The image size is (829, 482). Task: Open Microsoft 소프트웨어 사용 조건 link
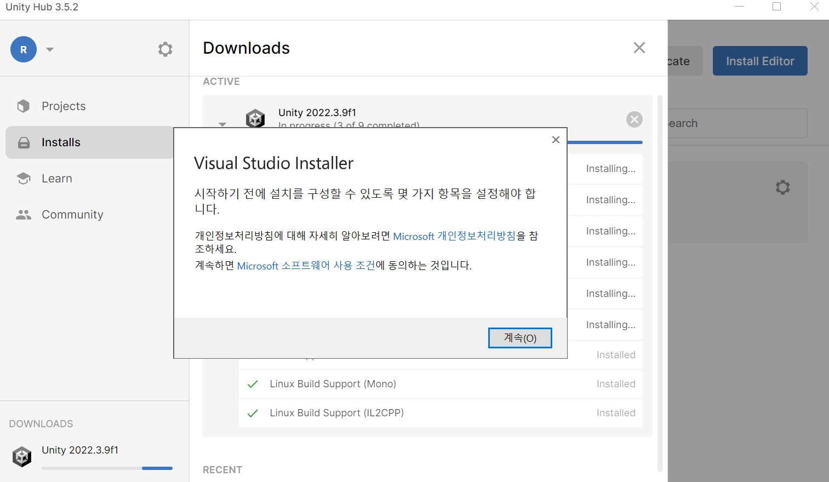(x=306, y=266)
